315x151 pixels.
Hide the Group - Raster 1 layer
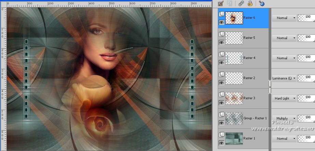click(221, 123)
